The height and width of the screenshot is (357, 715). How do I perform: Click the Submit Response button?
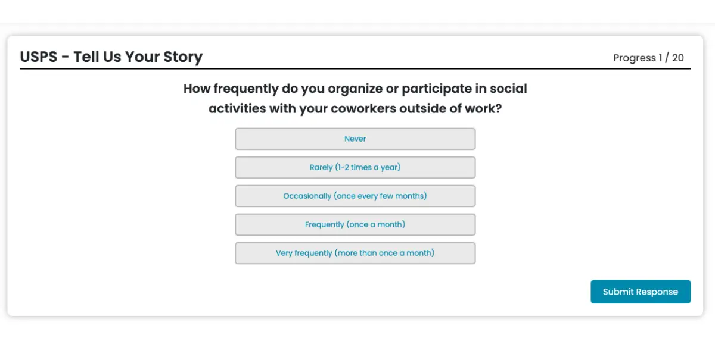[x=641, y=292]
